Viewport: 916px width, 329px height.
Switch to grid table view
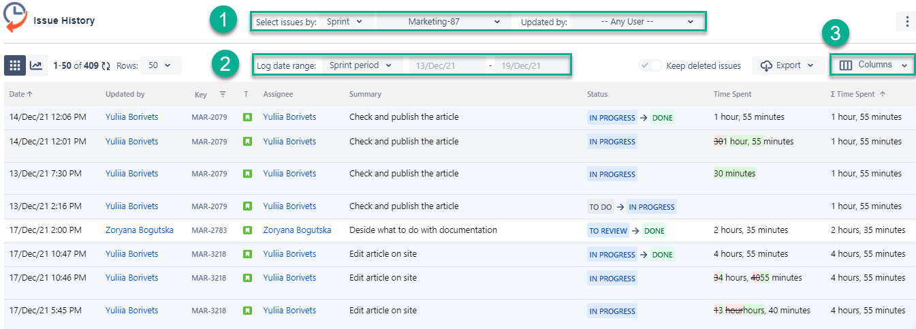tap(15, 65)
